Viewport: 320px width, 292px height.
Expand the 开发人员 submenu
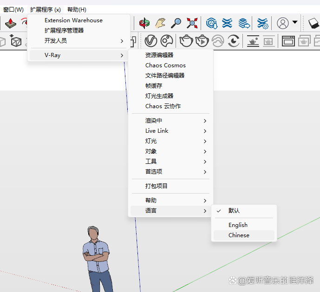[x=78, y=41]
